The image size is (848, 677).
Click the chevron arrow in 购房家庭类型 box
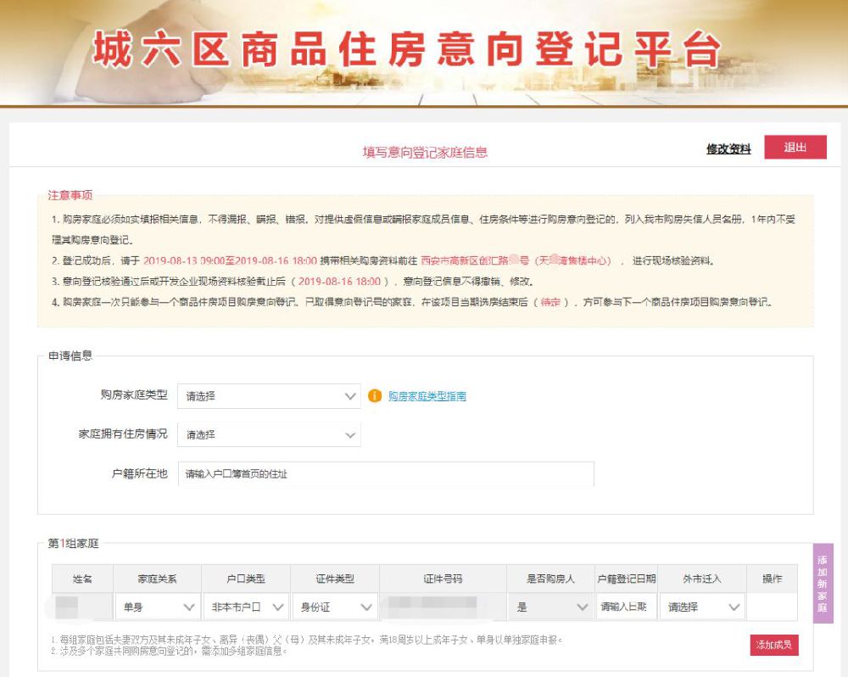(350, 397)
